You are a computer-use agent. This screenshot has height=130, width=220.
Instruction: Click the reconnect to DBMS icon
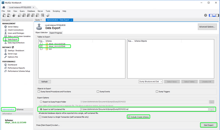point(48,15)
